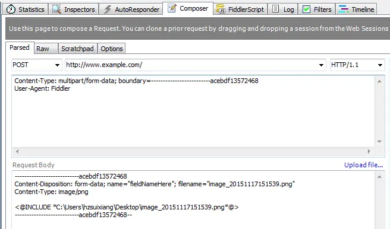Open the Scratchpad sub-tab

point(78,49)
